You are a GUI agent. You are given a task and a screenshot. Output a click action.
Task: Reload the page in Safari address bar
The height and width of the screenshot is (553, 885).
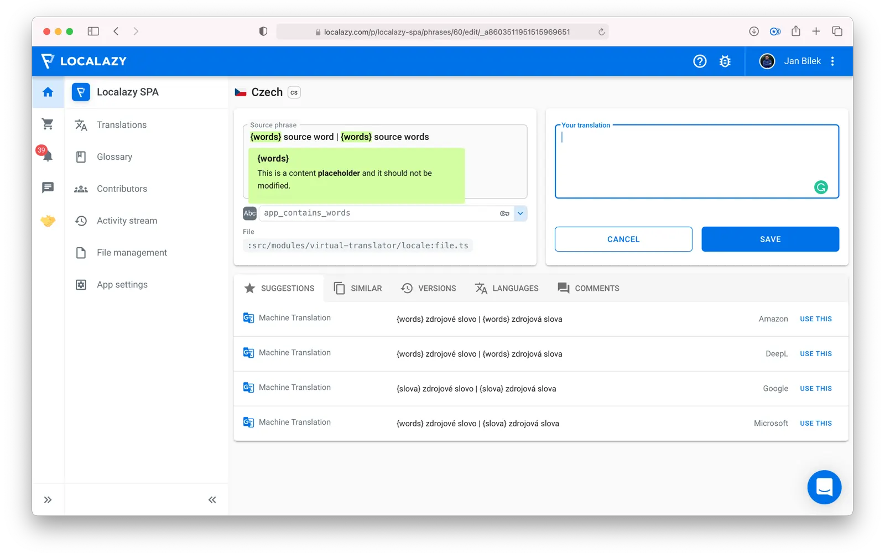601,32
